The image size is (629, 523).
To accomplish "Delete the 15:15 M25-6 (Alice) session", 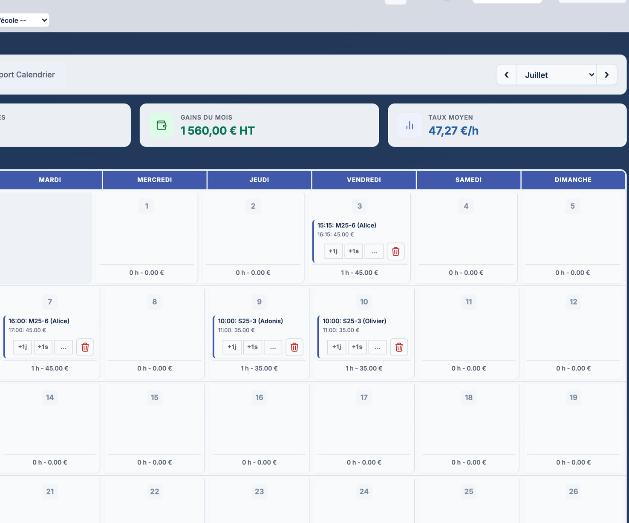I will point(395,251).
